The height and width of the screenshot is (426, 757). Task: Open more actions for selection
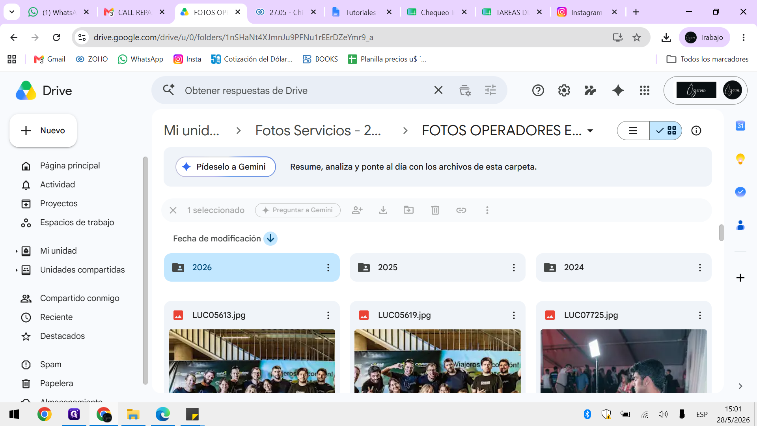tap(487, 210)
